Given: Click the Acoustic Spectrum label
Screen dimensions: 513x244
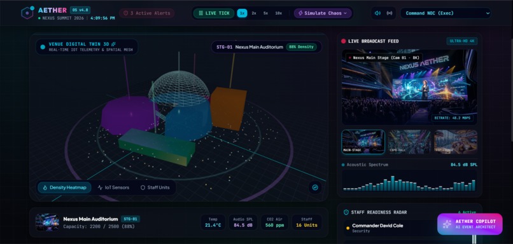Looking at the screenshot, I should [x=367, y=165].
